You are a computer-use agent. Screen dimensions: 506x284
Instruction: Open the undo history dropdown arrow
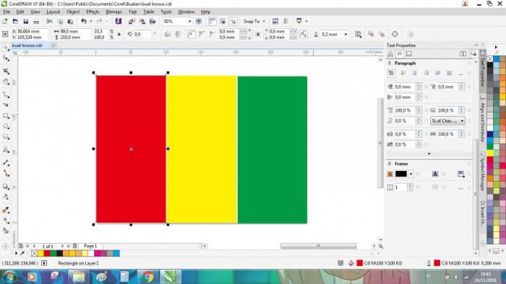pos(90,21)
